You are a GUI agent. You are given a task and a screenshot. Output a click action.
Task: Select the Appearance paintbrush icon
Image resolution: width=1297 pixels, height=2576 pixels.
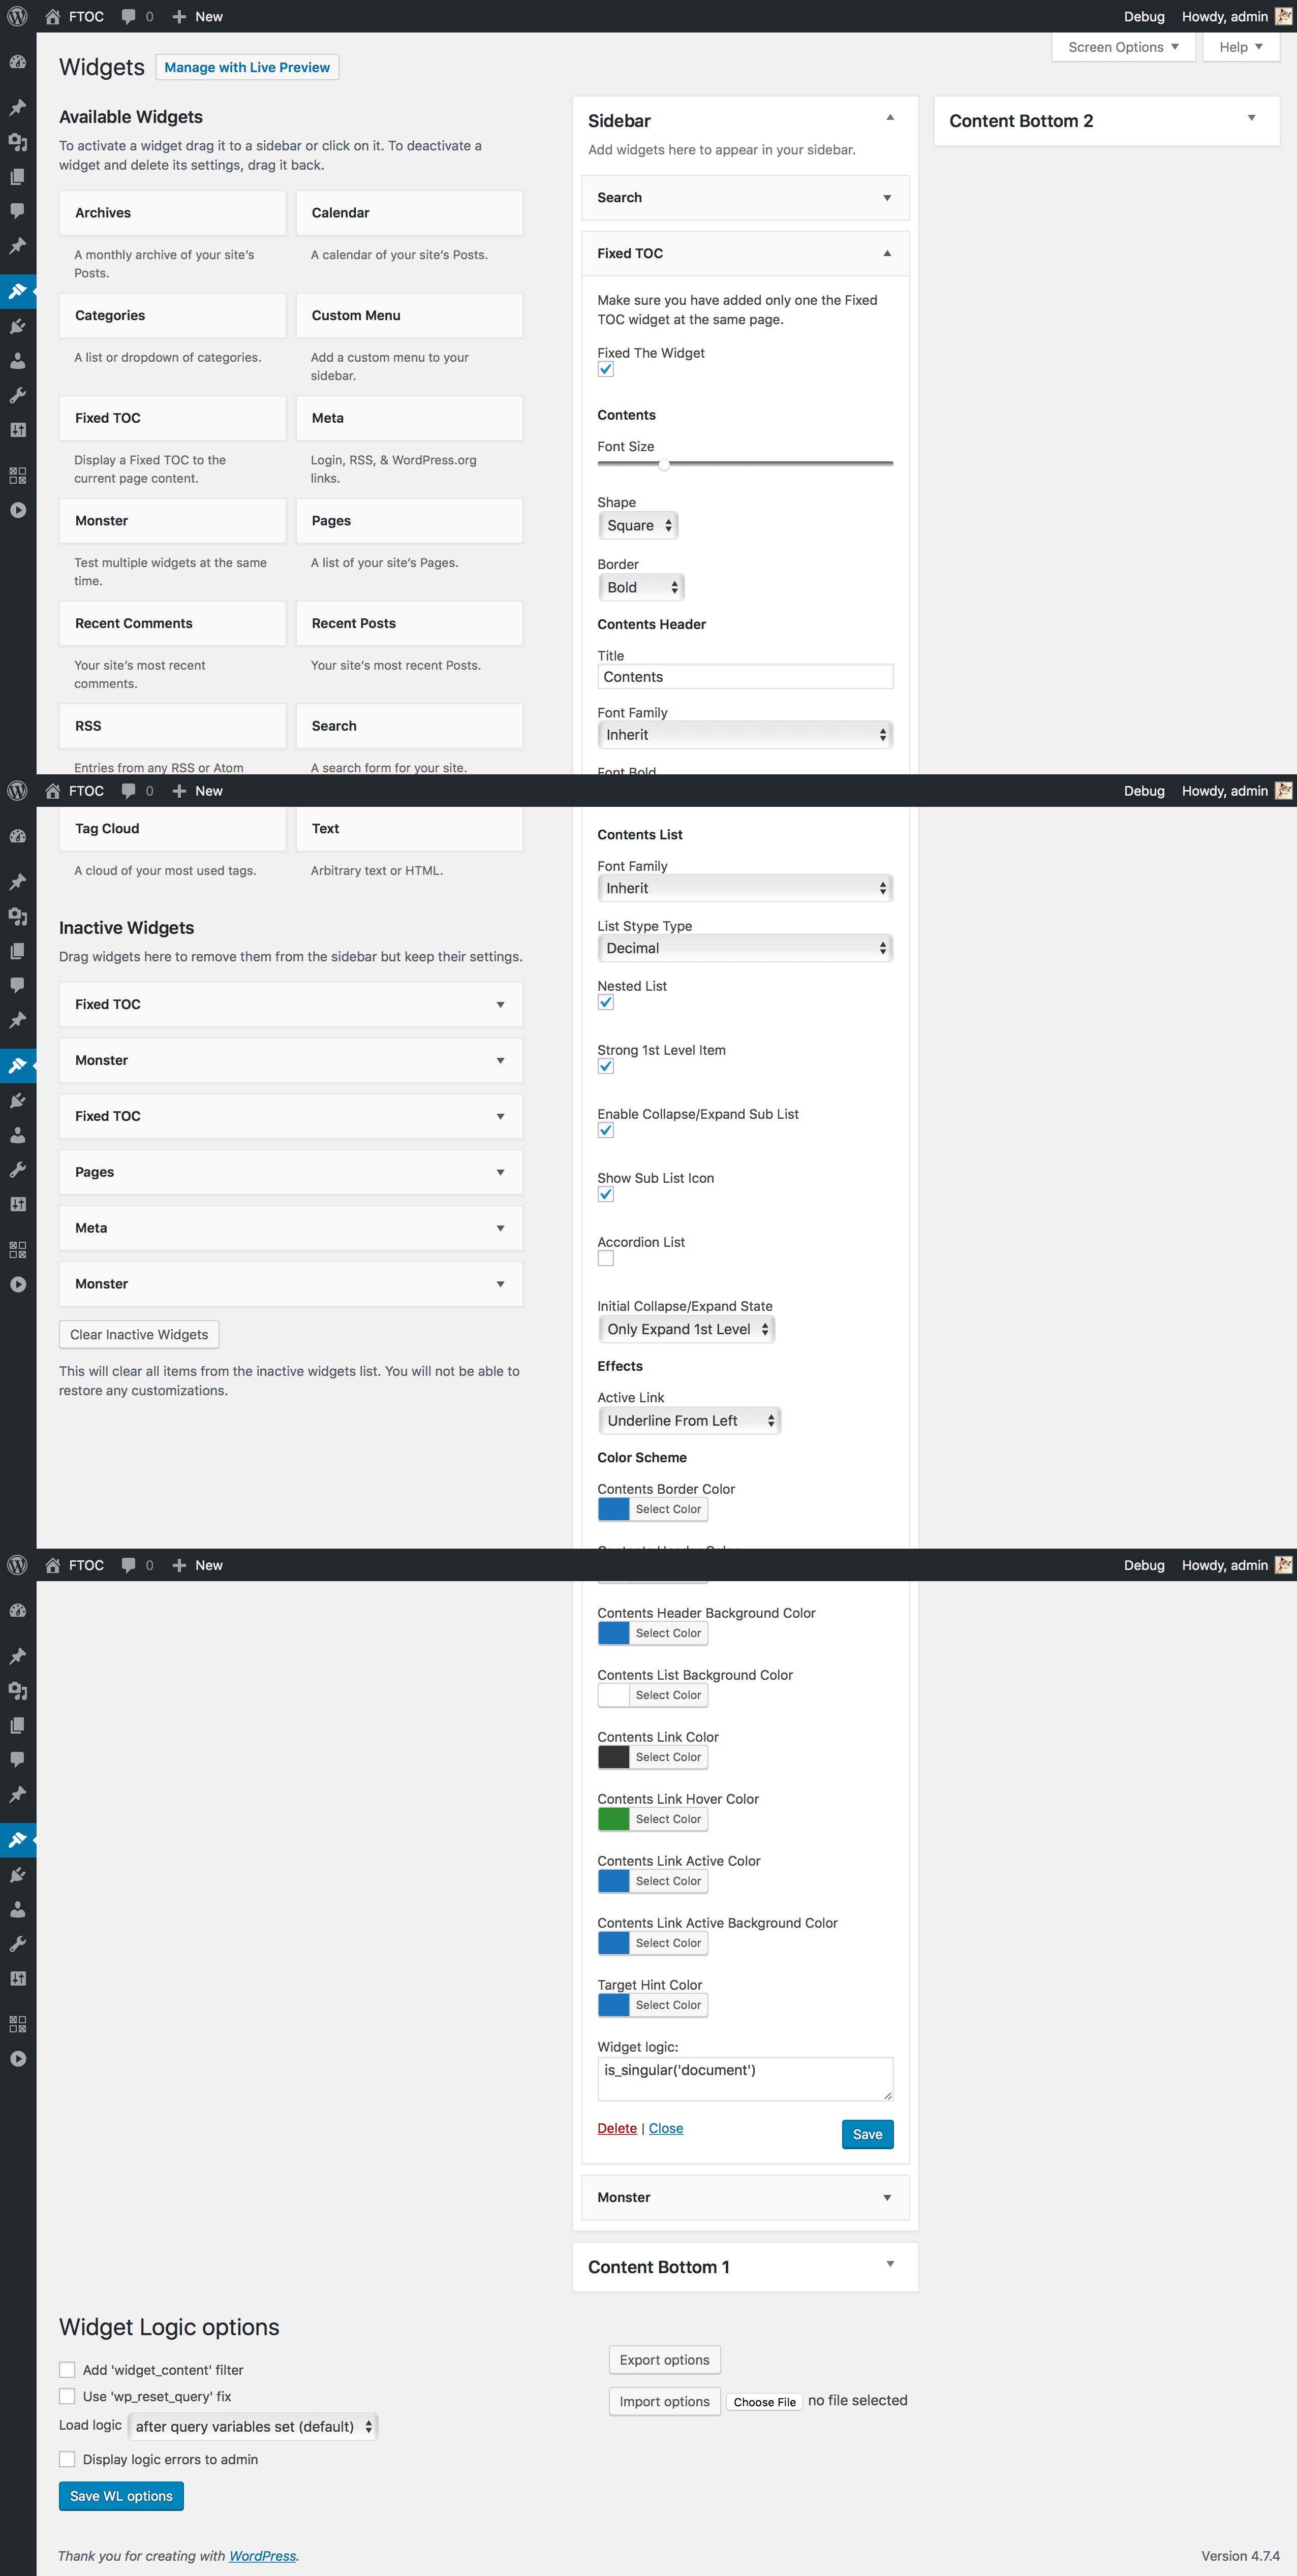click(18, 291)
